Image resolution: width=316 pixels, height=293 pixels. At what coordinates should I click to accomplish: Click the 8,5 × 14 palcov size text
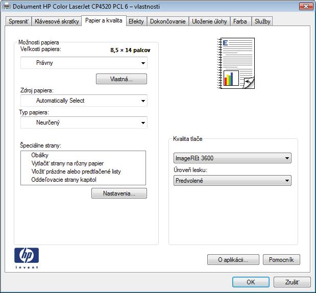[x=130, y=50]
